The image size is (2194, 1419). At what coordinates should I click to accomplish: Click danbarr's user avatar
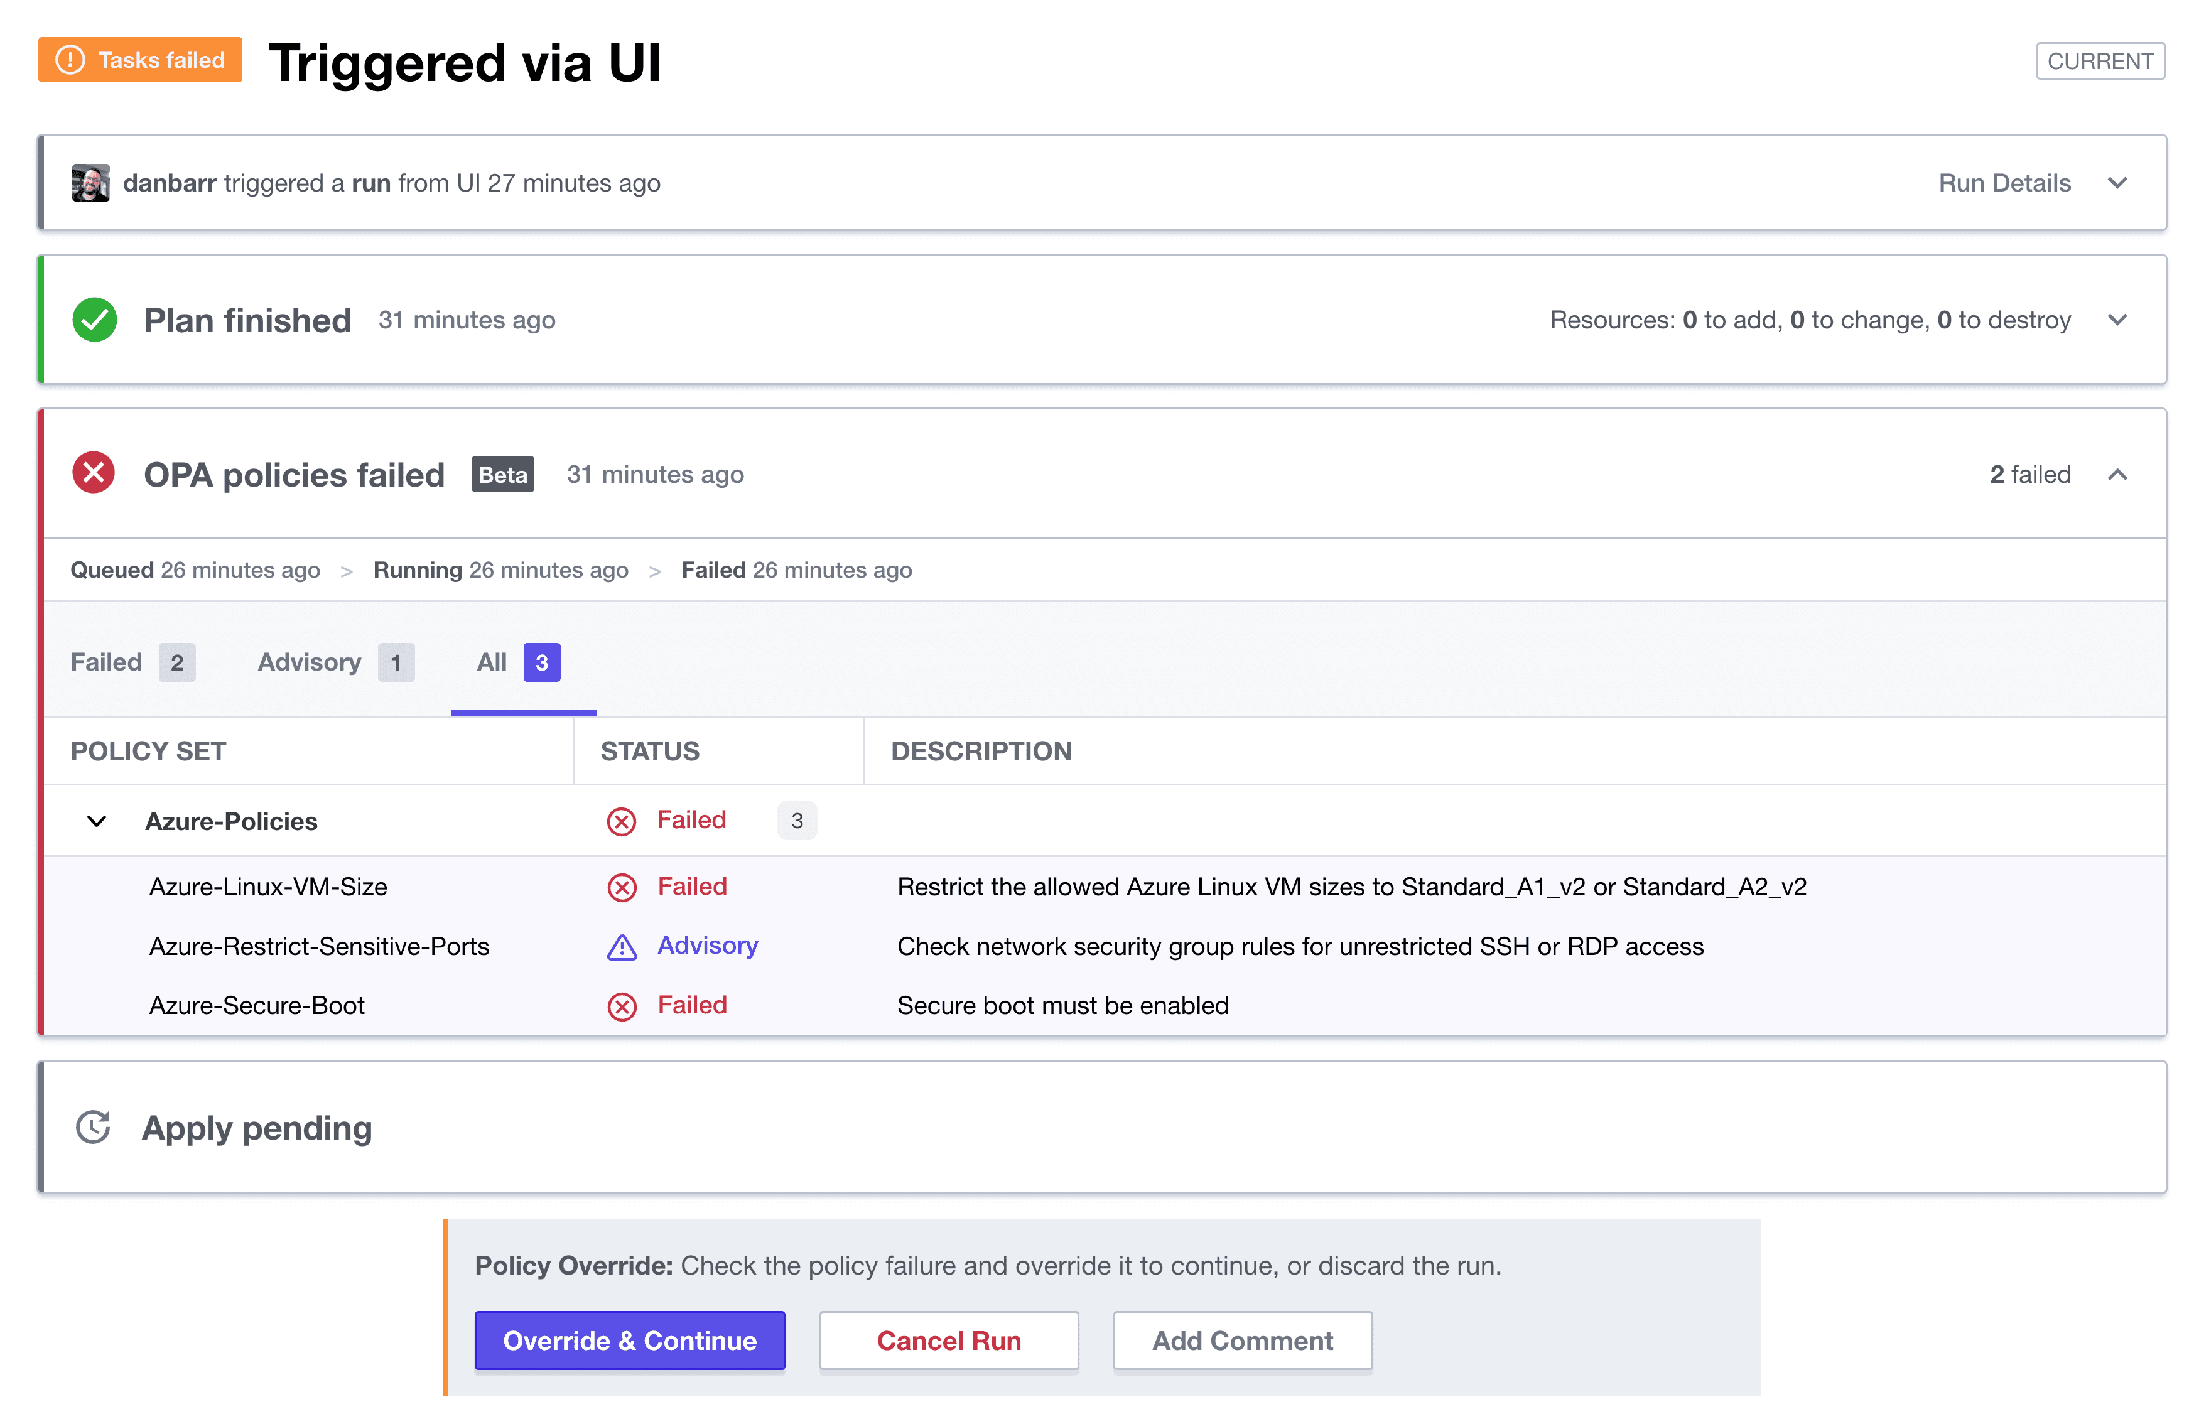pyautogui.click(x=90, y=183)
